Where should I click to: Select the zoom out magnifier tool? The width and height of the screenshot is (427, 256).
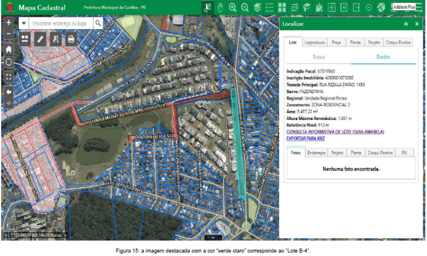(x=245, y=7)
